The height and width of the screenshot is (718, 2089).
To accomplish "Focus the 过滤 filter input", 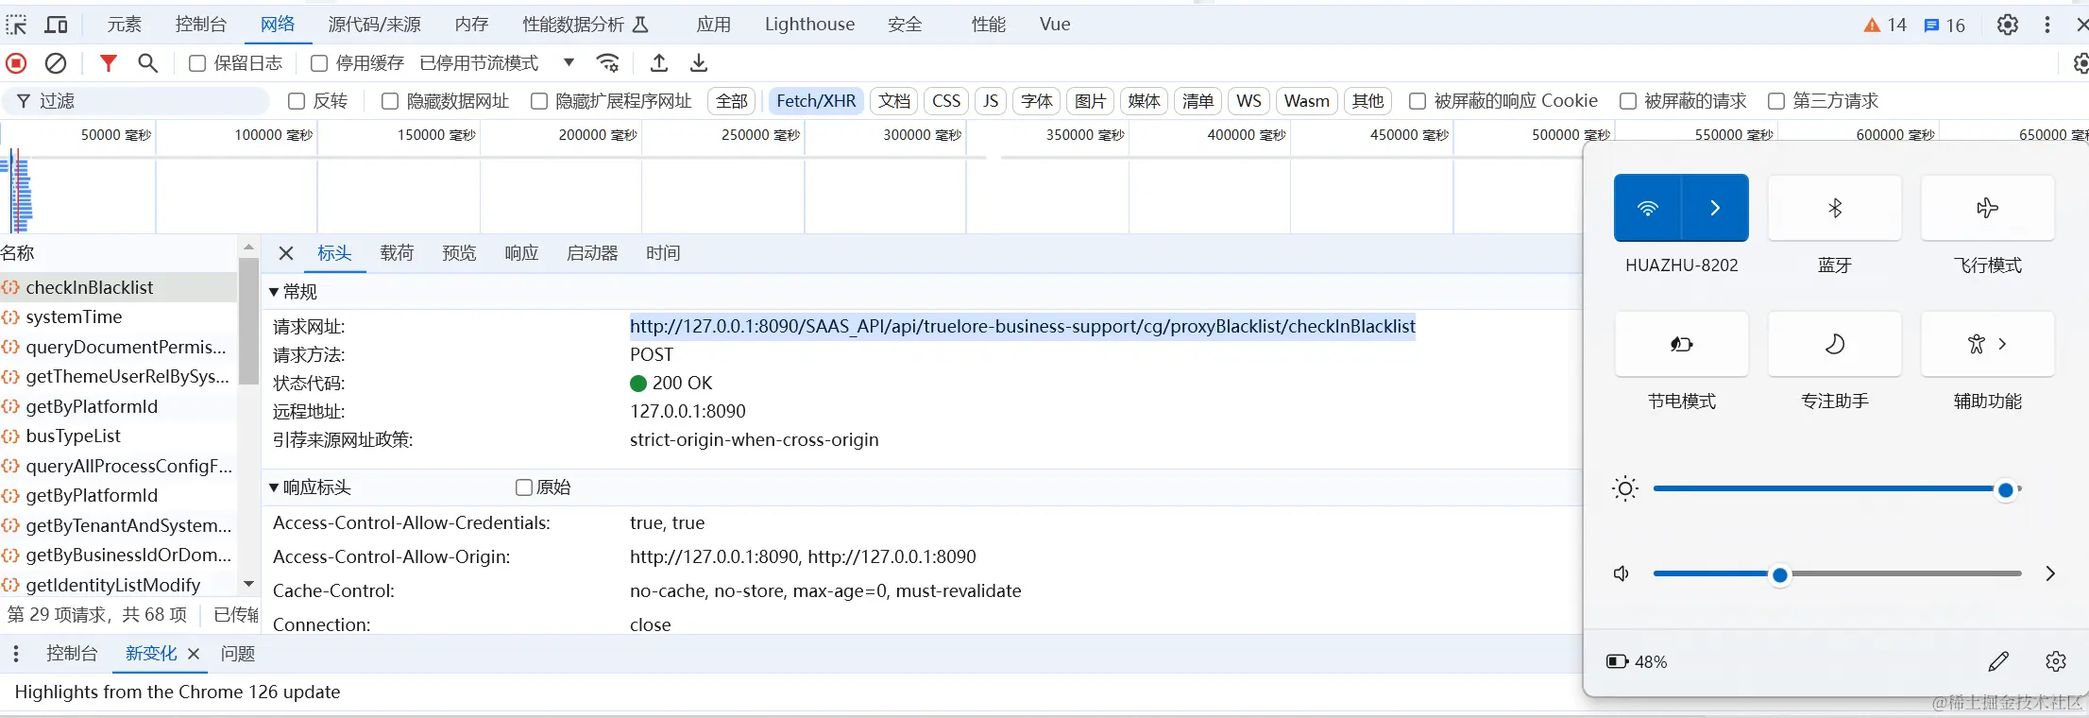I will pos(137,101).
